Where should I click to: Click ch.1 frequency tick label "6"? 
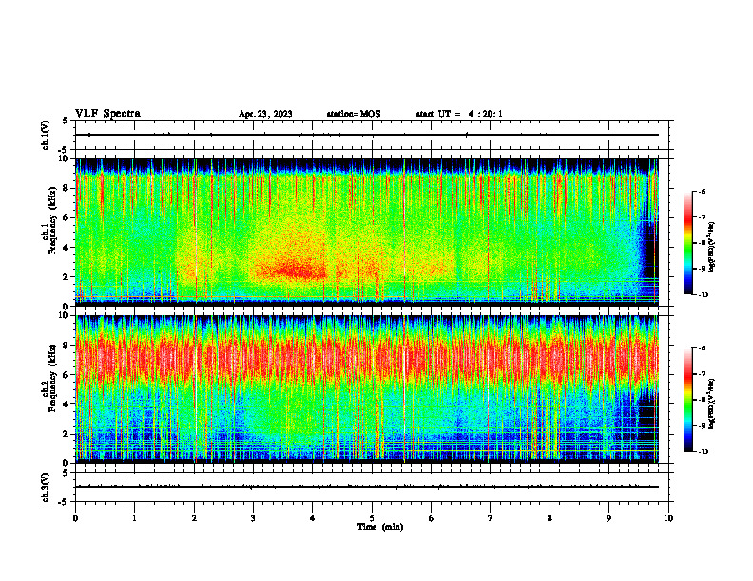point(66,218)
